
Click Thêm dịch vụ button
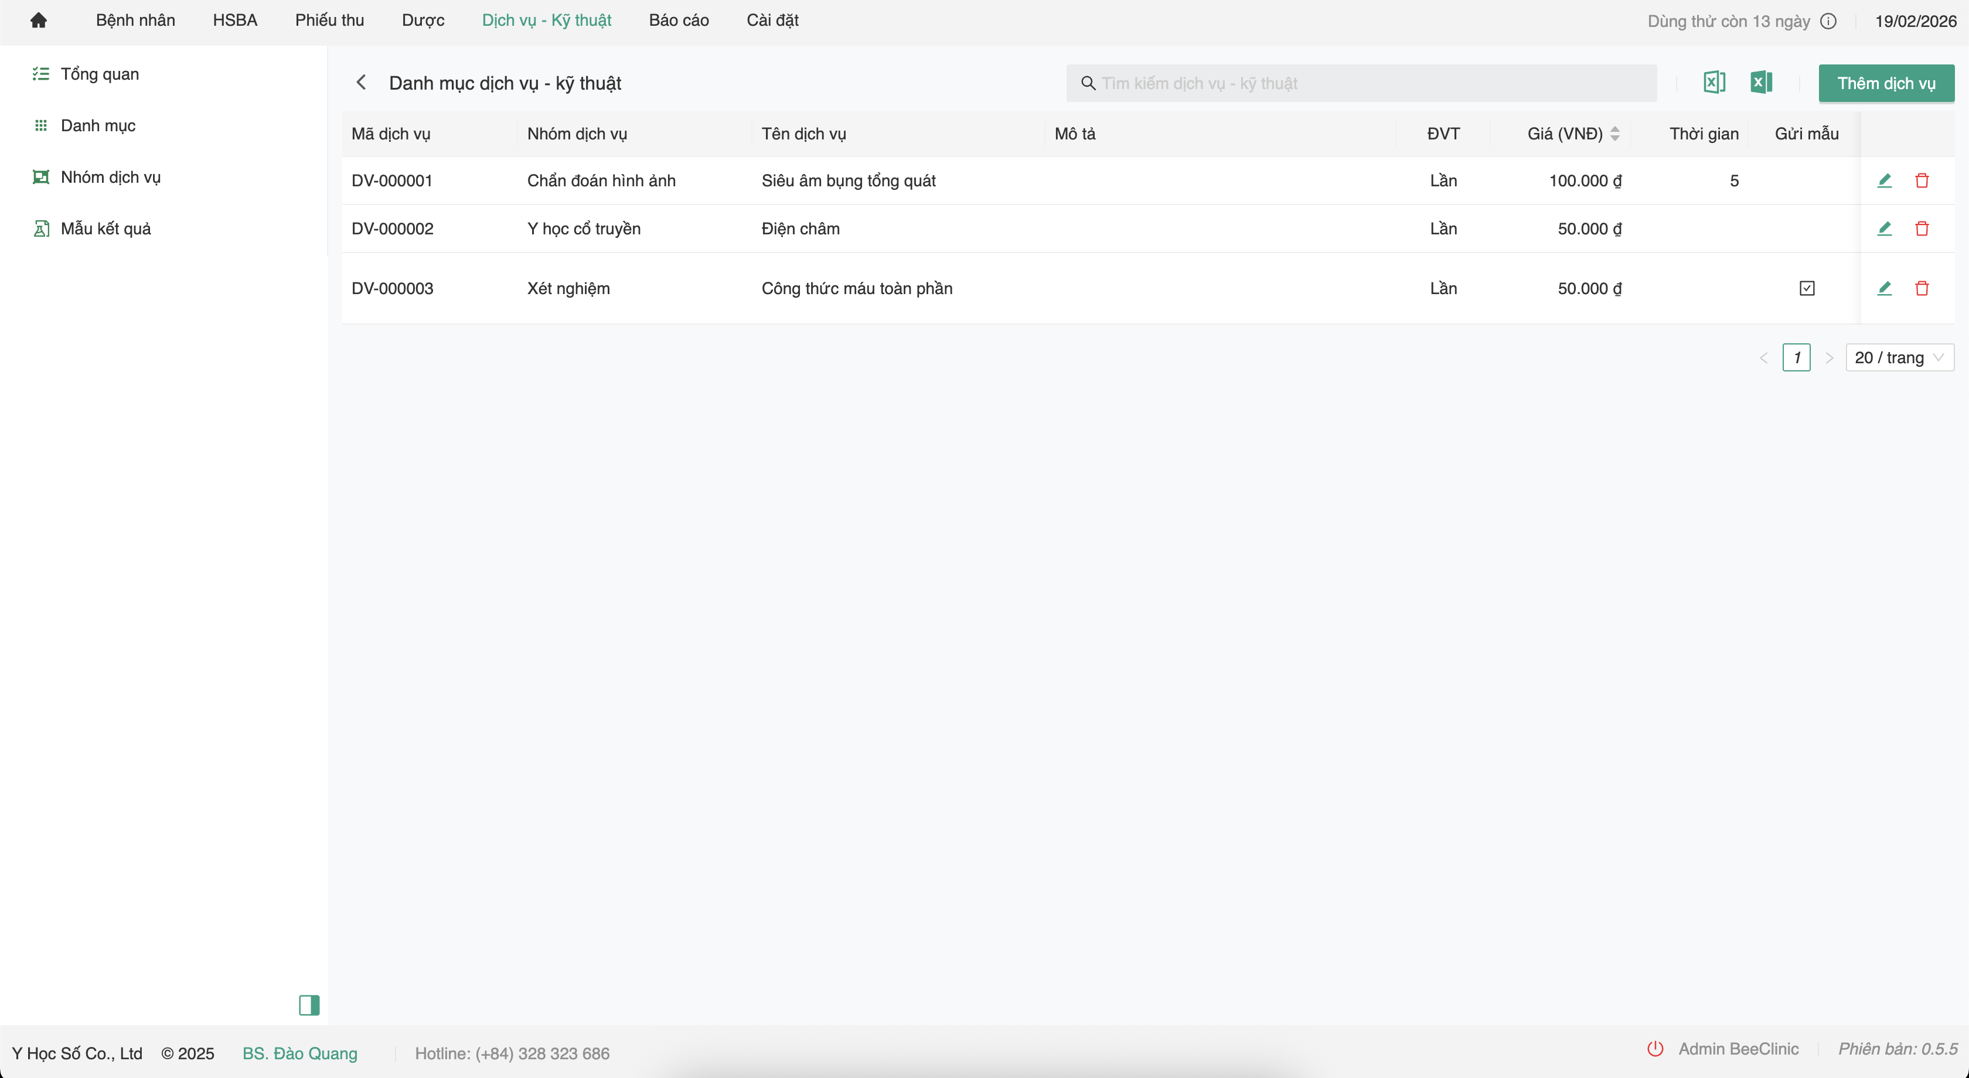click(x=1886, y=83)
